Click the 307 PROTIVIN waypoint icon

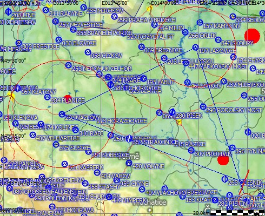tap(191, 150)
